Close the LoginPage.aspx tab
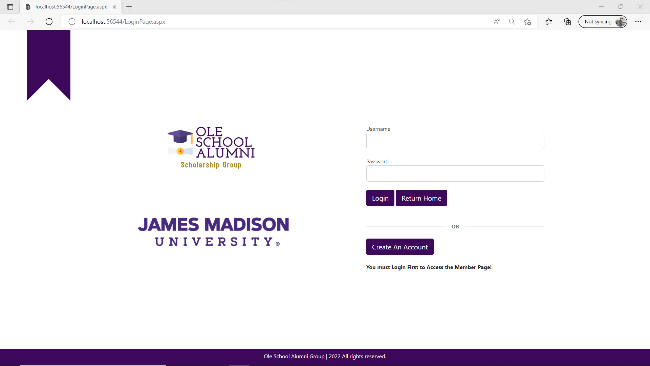The image size is (650, 366). tap(114, 7)
